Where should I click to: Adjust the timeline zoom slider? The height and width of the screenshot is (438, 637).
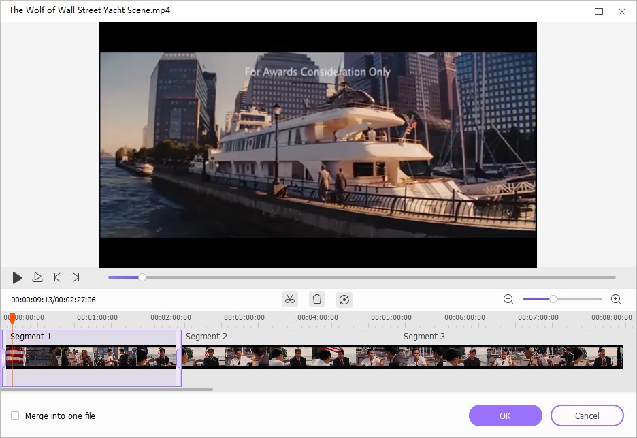[555, 298]
